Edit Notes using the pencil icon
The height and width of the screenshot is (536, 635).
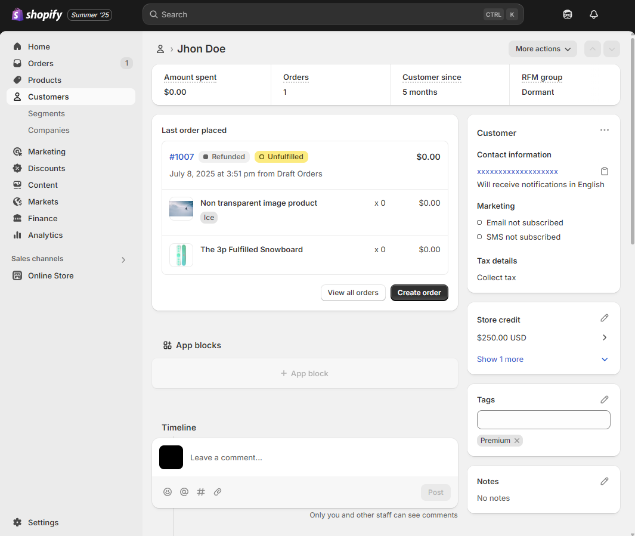click(604, 481)
